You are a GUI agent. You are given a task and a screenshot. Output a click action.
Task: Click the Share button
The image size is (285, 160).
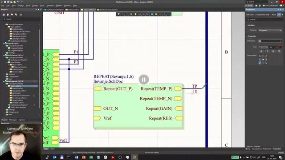(x=249, y=6)
